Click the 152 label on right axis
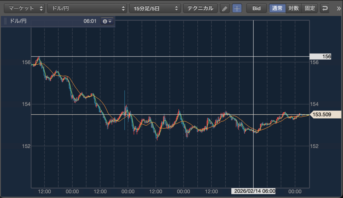 click(x=315, y=146)
